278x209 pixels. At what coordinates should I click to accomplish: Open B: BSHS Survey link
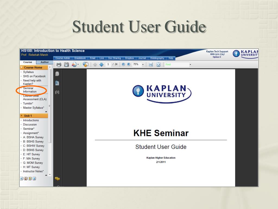pos(33,142)
